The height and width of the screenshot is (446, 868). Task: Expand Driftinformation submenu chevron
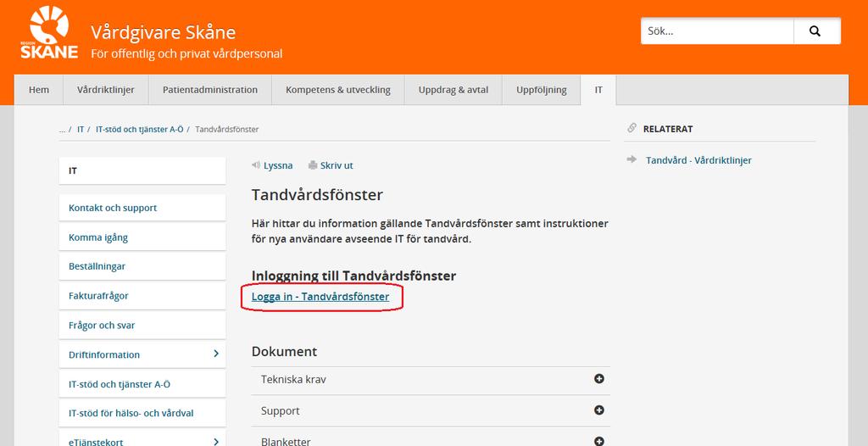pyautogui.click(x=216, y=354)
